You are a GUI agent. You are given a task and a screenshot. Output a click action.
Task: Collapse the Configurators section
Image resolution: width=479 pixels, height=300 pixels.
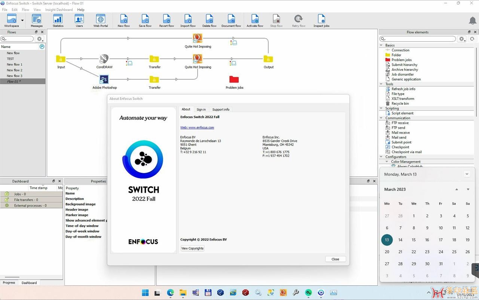[381, 157]
